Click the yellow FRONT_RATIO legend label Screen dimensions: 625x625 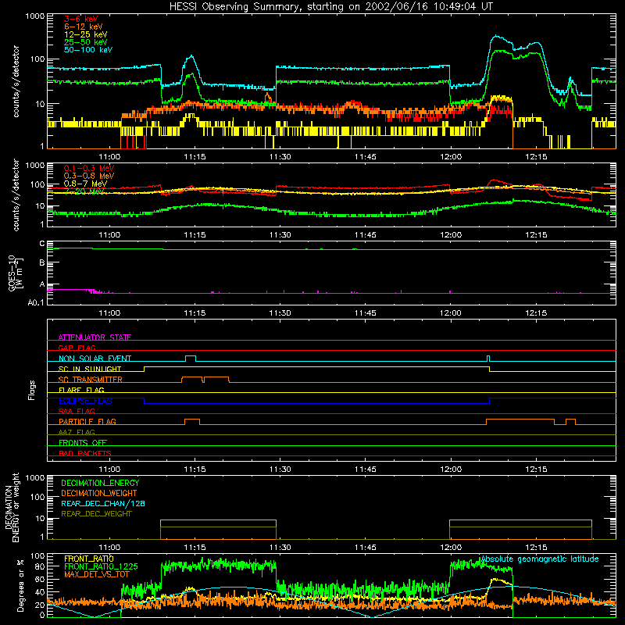click(89, 559)
